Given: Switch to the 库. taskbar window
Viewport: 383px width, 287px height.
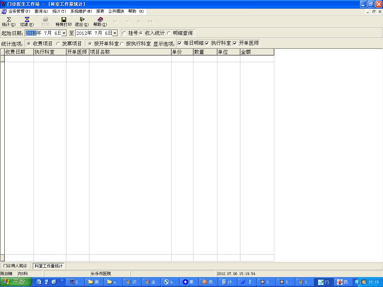Looking at the screenshot, I should (x=189, y=282).
